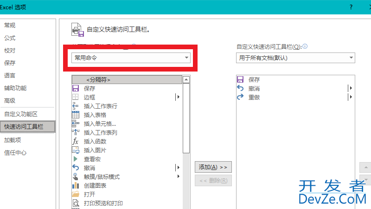Select the Insert Sheet Columns (插入工作表列) icon
This screenshot has height=209, width=371.
[x=76, y=132]
